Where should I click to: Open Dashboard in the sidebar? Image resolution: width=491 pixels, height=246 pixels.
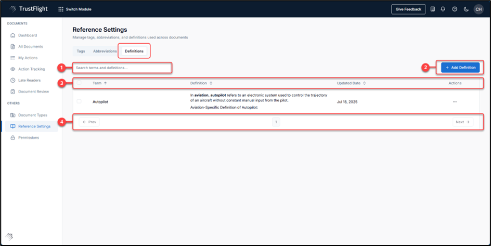point(28,35)
